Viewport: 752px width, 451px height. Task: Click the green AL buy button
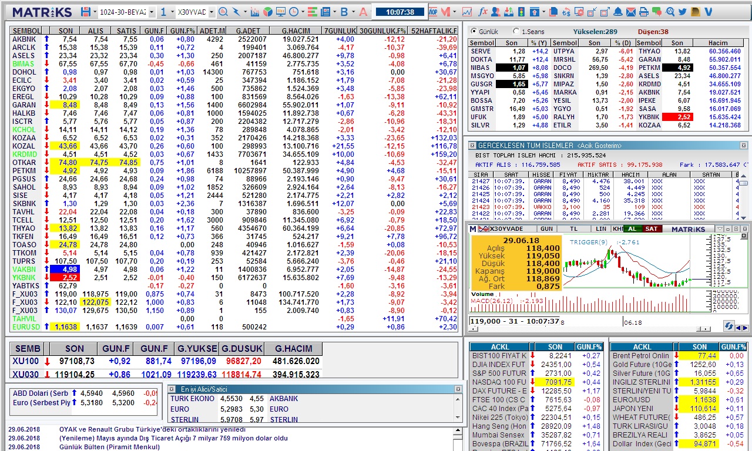click(632, 228)
